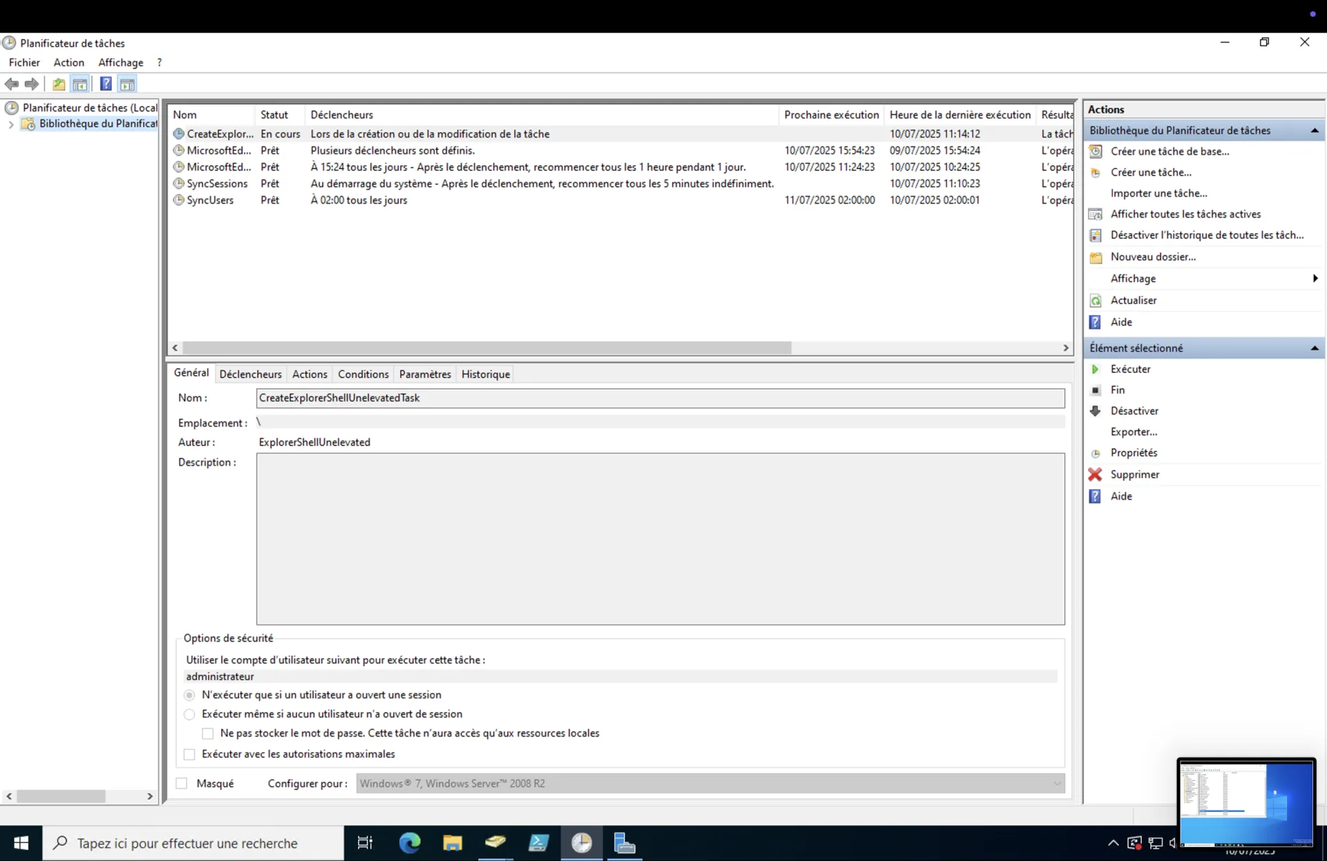Open the Windows Start menu
The image size is (1327, 861).
pos(21,843)
